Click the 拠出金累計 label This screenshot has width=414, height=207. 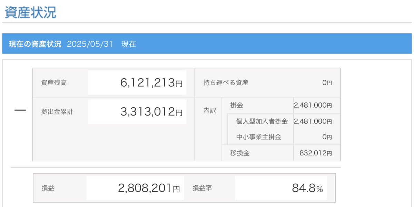(57, 112)
